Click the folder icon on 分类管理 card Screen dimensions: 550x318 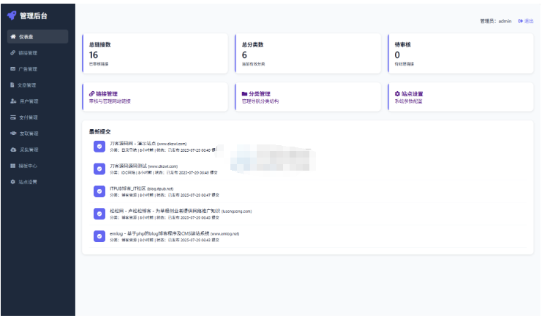[x=244, y=94]
